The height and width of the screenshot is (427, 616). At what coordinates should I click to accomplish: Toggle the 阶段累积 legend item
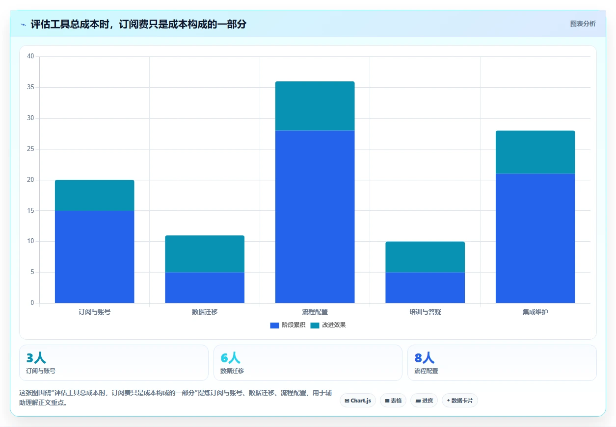[x=288, y=325]
